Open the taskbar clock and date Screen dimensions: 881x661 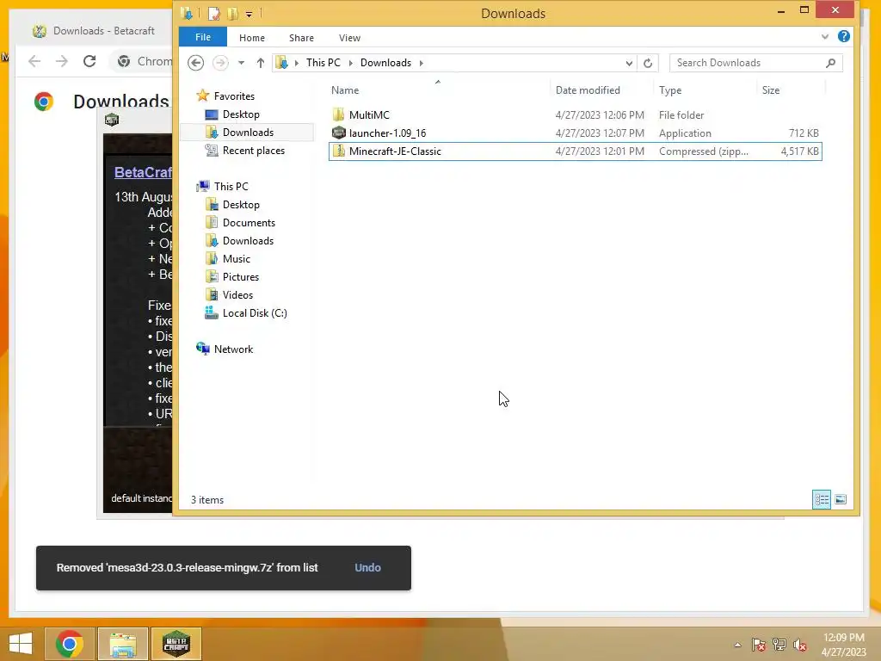click(x=843, y=645)
